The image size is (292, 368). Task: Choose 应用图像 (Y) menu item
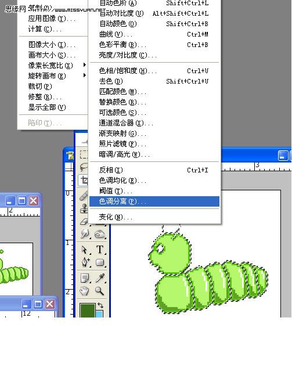[x=53, y=19]
